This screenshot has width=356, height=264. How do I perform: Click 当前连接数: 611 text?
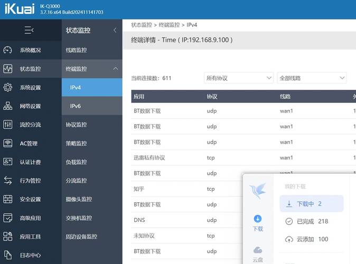pyautogui.click(x=151, y=78)
